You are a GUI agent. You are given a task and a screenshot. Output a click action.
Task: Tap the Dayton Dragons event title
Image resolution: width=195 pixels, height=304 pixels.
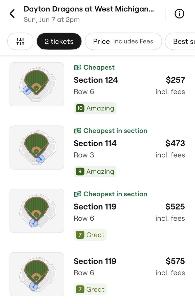coord(89,9)
